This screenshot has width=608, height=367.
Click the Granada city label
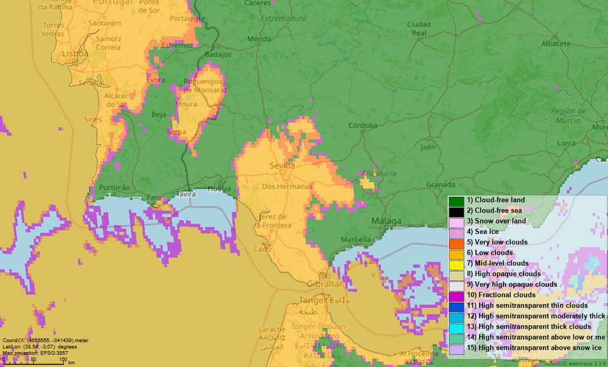tap(440, 185)
